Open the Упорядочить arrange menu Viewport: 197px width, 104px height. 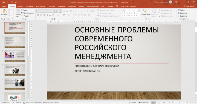point(145,13)
